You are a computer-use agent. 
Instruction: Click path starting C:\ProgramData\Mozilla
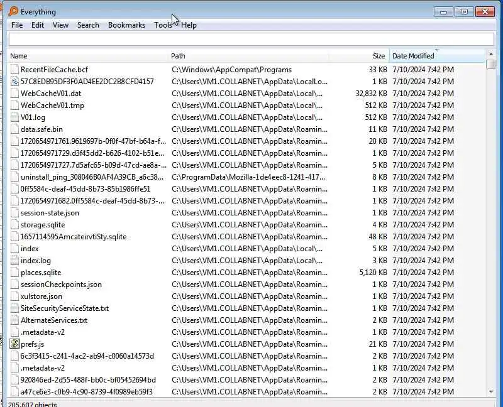pyautogui.click(x=248, y=177)
